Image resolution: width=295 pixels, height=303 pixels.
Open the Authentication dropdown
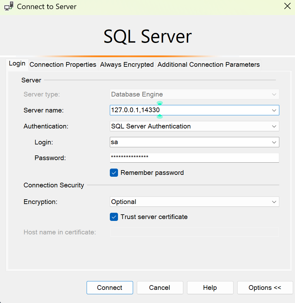pyautogui.click(x=194, y=126)
